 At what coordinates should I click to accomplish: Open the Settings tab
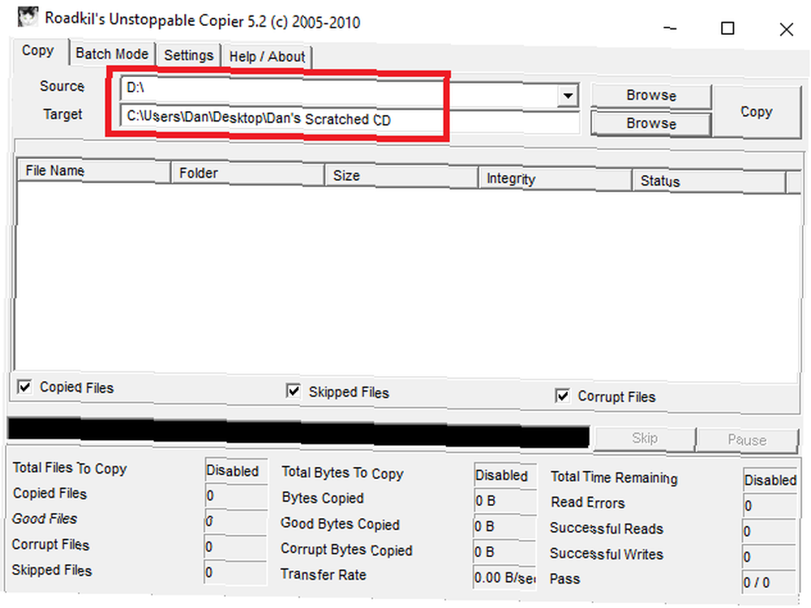(189, 55)
